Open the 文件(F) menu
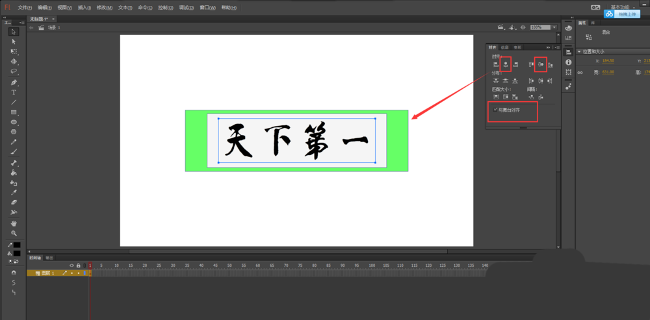The height and width of the screenshot is (320, 650). point(25,8)
